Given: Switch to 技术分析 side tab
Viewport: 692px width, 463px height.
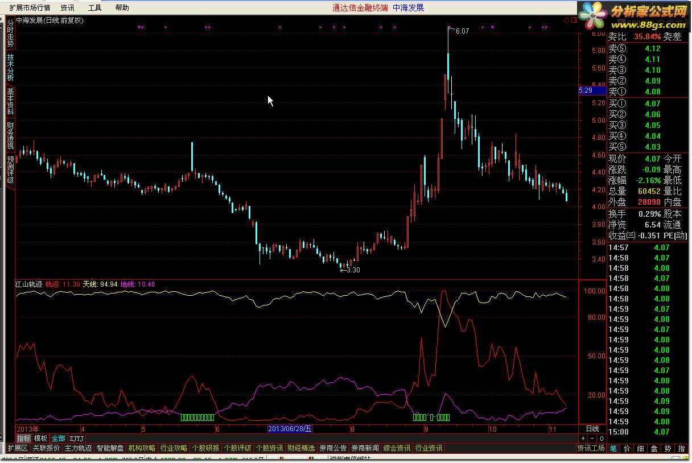Looking at the screenshot, I should (10, 68).
